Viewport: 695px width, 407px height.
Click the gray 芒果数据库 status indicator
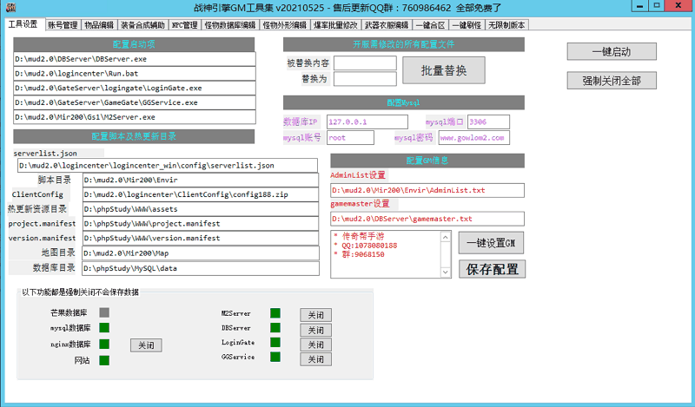pyautogui.click(x=104, y=312)
